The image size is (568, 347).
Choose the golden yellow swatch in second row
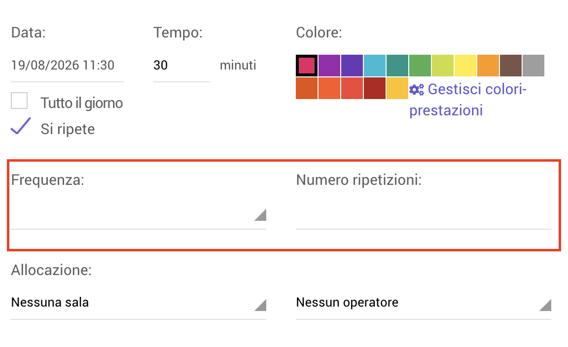click(x=397, y=88)
